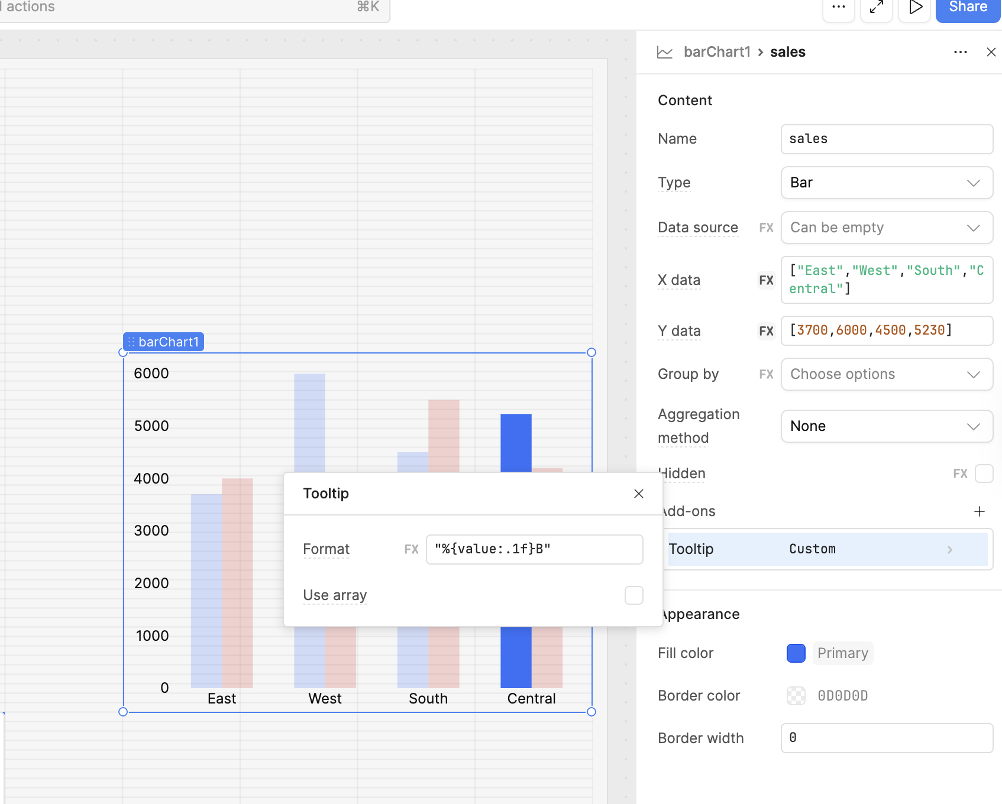Open the Type dropdown showing Bar
Image resolution: width=1002 pixels, height=804 pixels.
[886, 183]
